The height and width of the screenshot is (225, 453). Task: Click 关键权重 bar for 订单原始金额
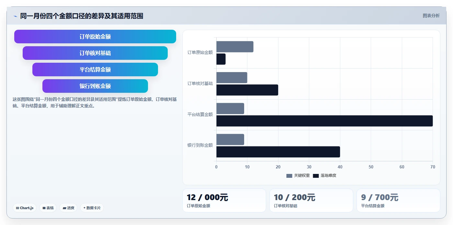(235, 47)
